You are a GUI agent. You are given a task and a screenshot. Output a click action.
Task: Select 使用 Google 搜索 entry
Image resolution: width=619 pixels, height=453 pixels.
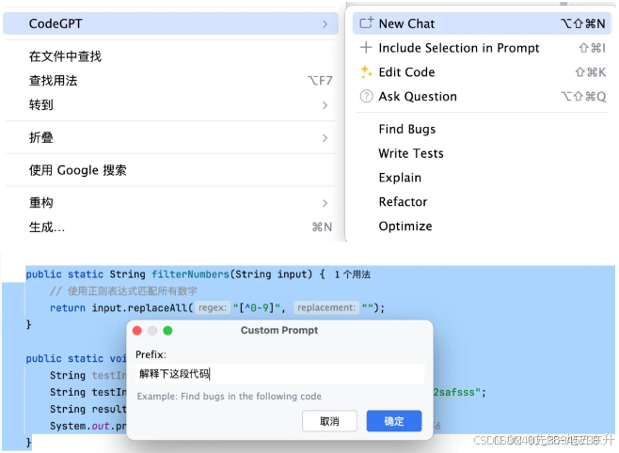170,170
